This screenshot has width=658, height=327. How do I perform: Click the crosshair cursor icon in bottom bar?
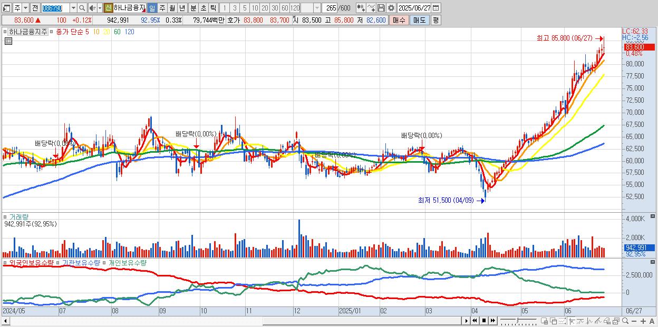coord(572,321)
